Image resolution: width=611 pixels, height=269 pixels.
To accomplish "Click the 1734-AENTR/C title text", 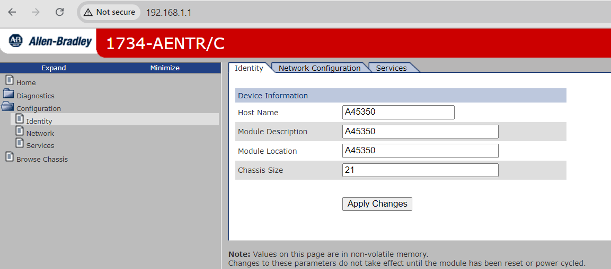I will coord(165,43).
